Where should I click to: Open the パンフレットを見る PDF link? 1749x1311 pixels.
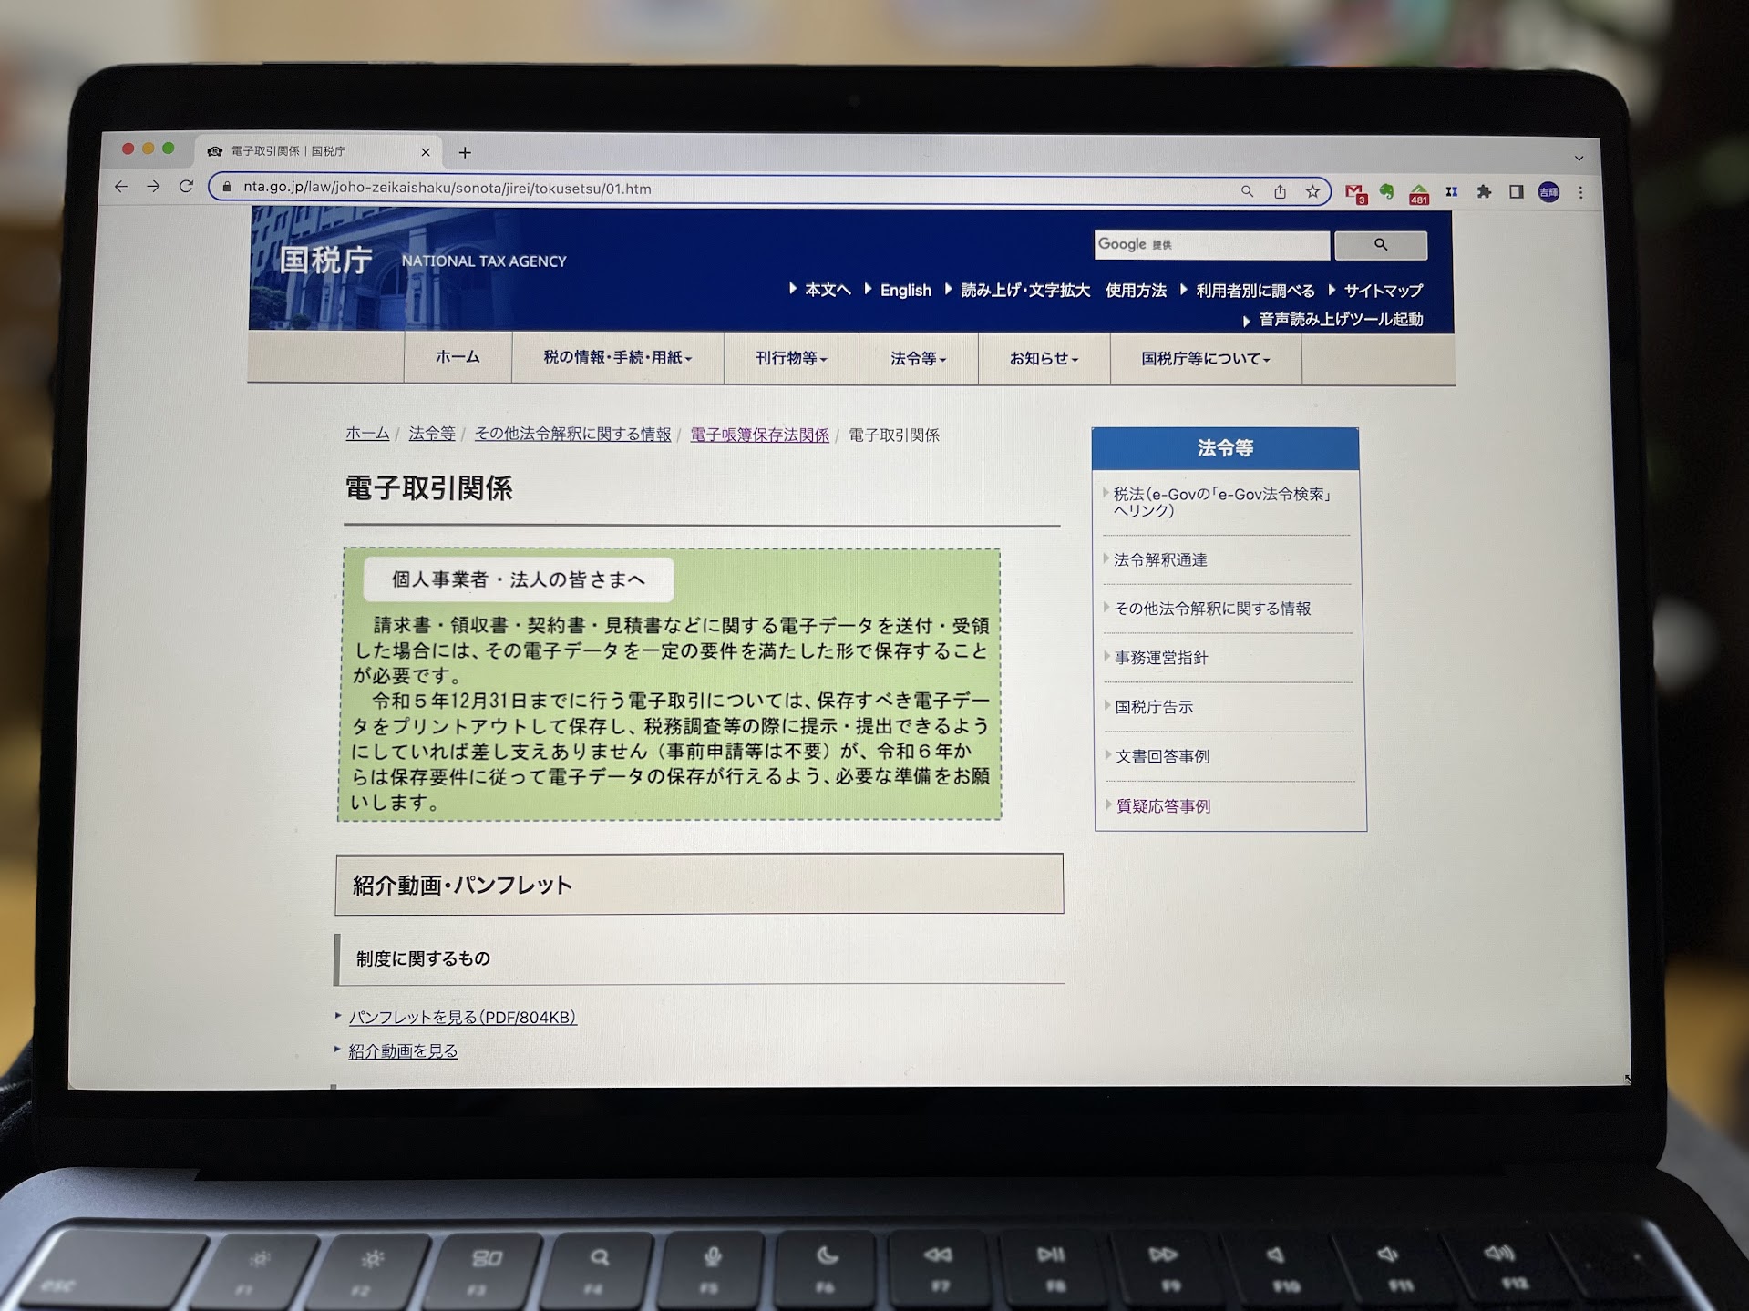click(x=462, y=1018)
